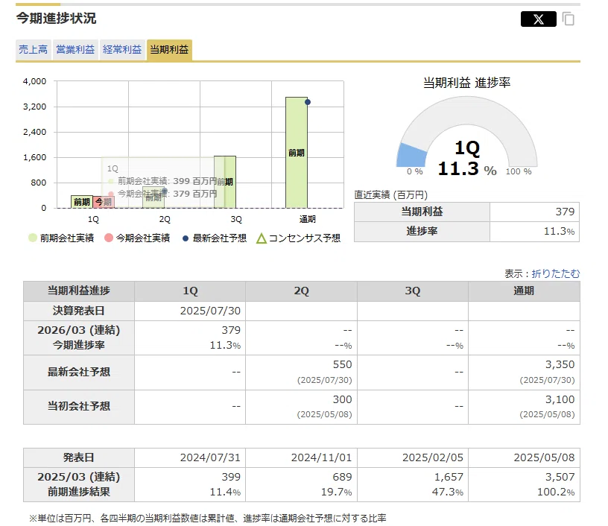Switch to the 営業利益 tab
This screenshot has width=608, height=526.
[75, 50]
